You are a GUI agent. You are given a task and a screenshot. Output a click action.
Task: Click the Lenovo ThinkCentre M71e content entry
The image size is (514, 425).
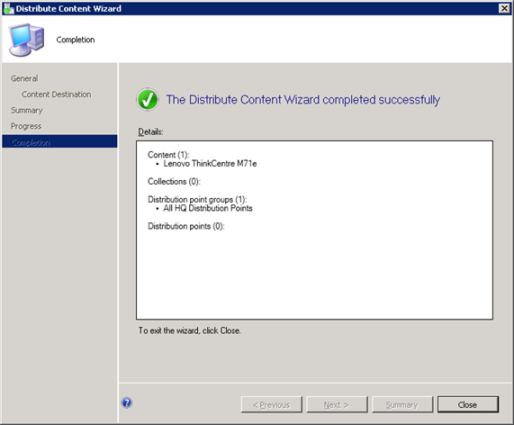[x=210, y=164]
